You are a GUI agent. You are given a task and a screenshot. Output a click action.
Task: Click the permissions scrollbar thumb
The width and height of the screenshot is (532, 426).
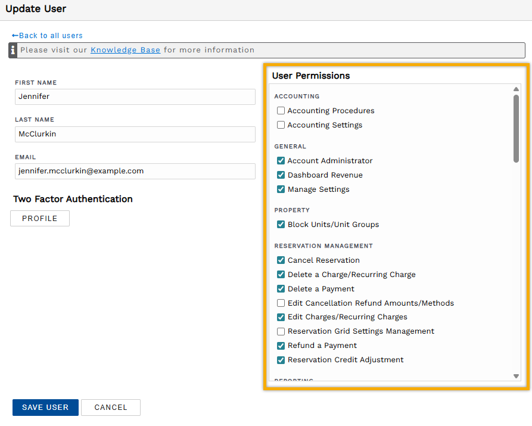click(516, 129)
